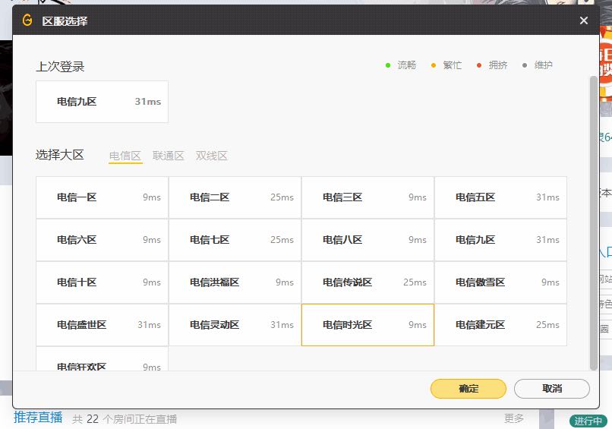Switch to the 联通区 tab
The width and height of the screenshot is (612, 429).
169,156
